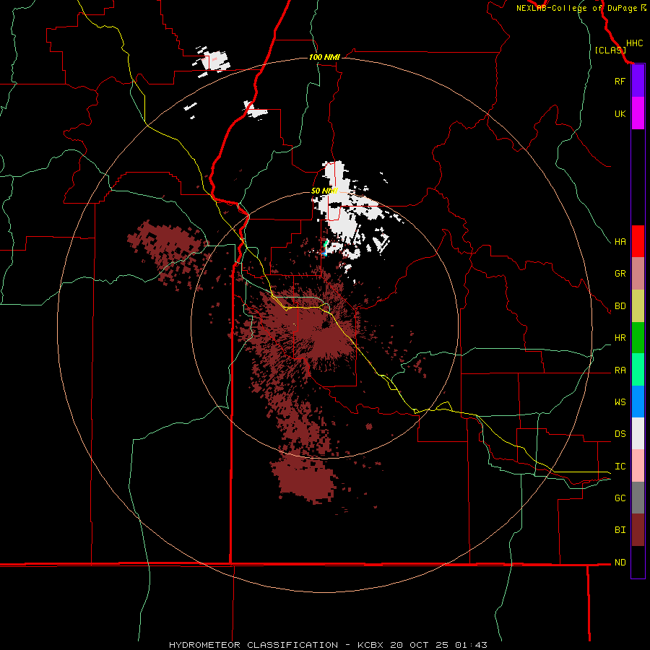Click the HA red legend swatch

click(x=638, y=241)
